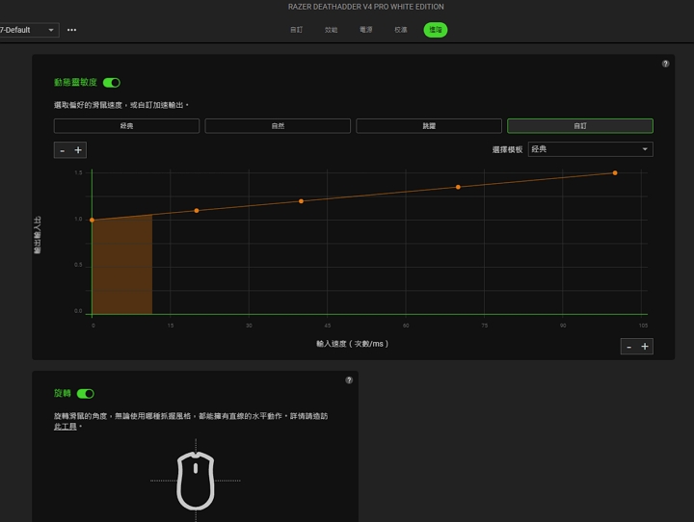Select the curve point near input speed 100

tap(615, 173)
